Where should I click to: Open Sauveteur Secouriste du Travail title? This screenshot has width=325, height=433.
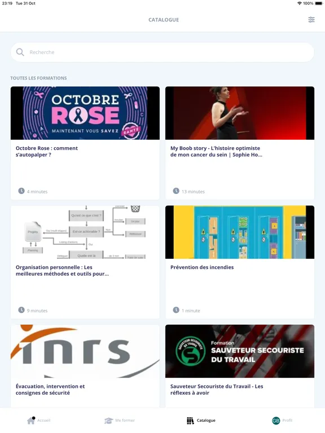217,390
